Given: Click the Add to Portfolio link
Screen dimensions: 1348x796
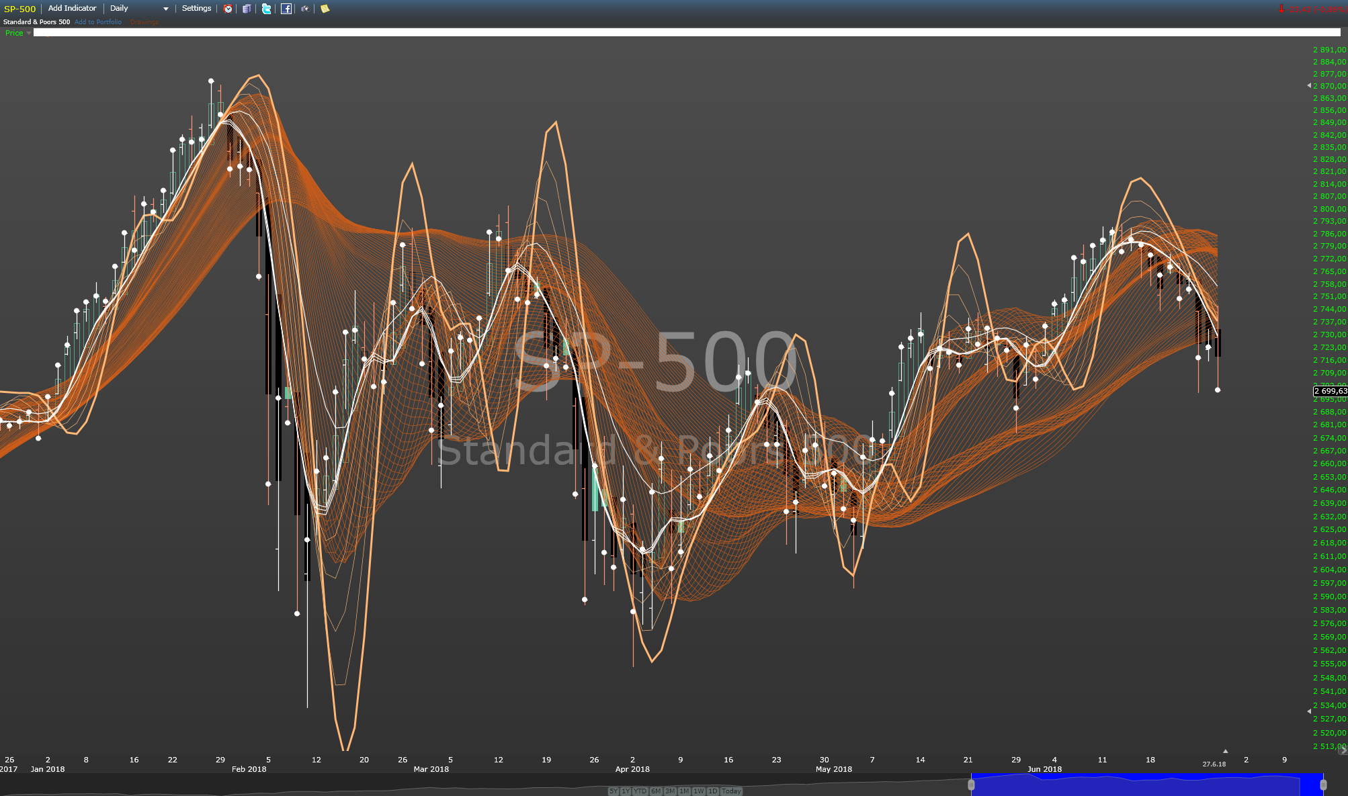Looking at the screenshot, I should pos(98,22).
